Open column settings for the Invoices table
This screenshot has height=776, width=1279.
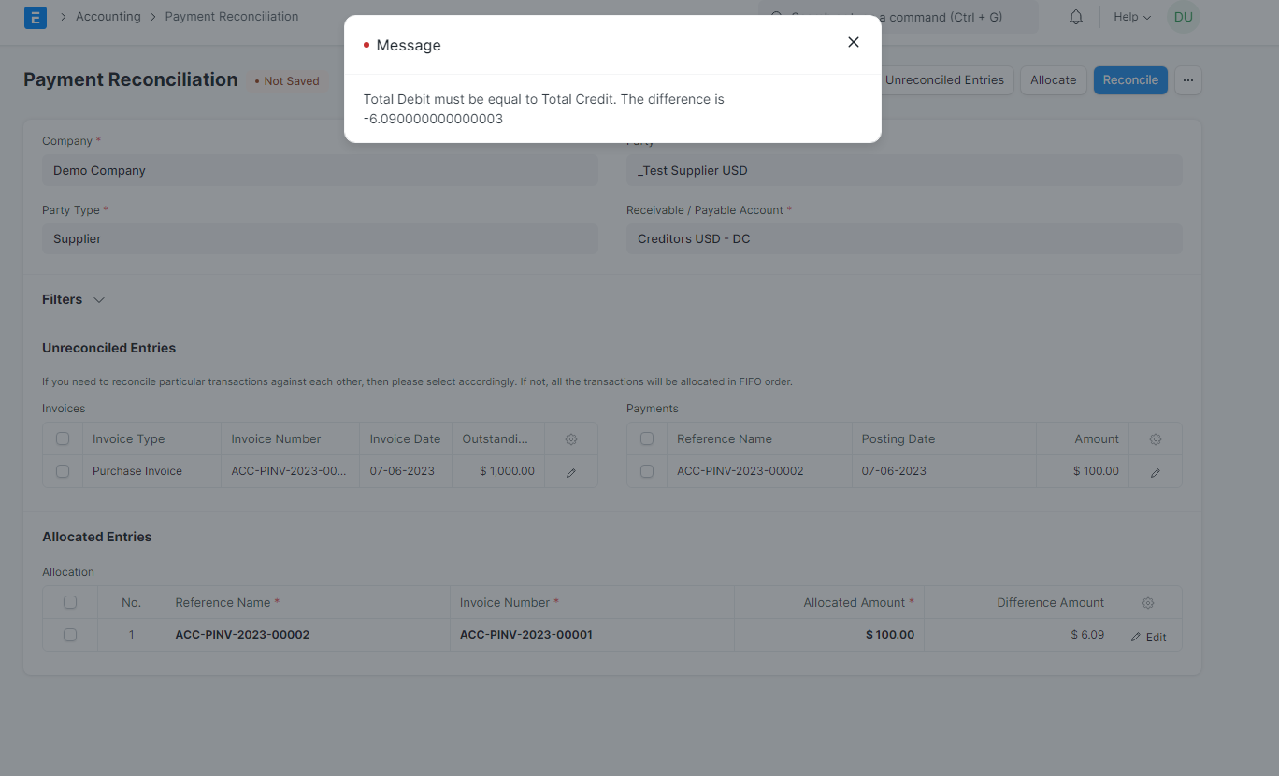(x=570, y=438)
